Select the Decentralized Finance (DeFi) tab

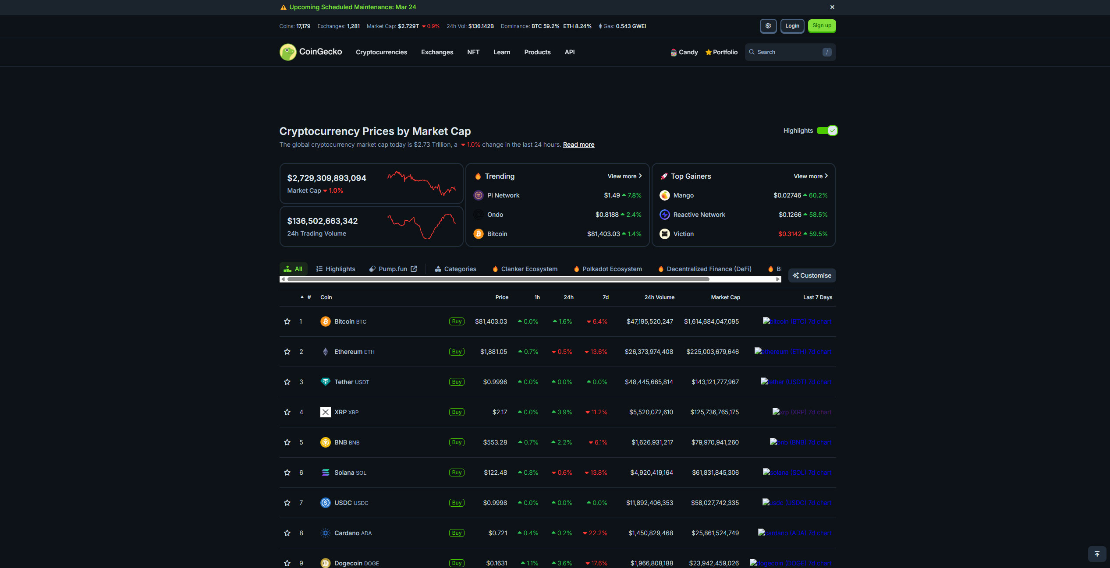pyautogui.click(x=705, y=269)
